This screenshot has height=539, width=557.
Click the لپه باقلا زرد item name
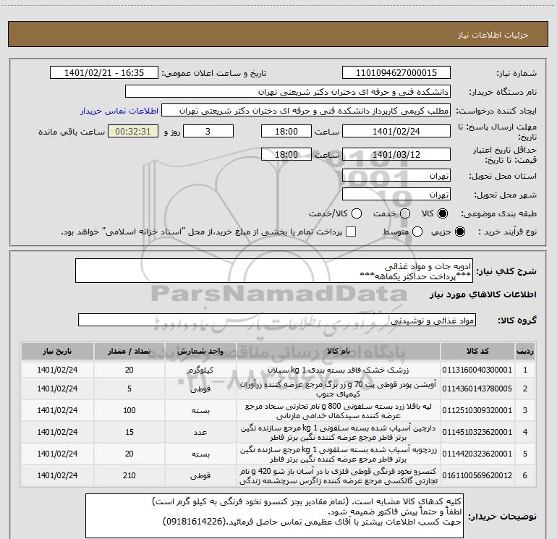(x=339, y=410)
